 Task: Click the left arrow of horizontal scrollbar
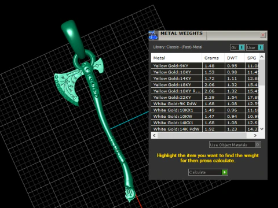tap(154, 135)
